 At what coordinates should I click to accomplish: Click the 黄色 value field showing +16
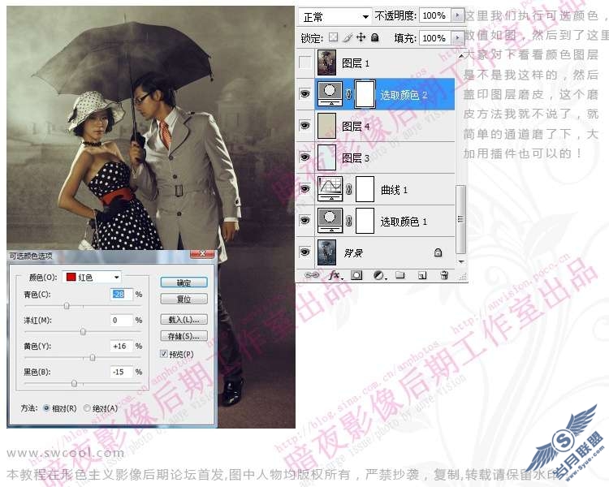pos(121,346)
